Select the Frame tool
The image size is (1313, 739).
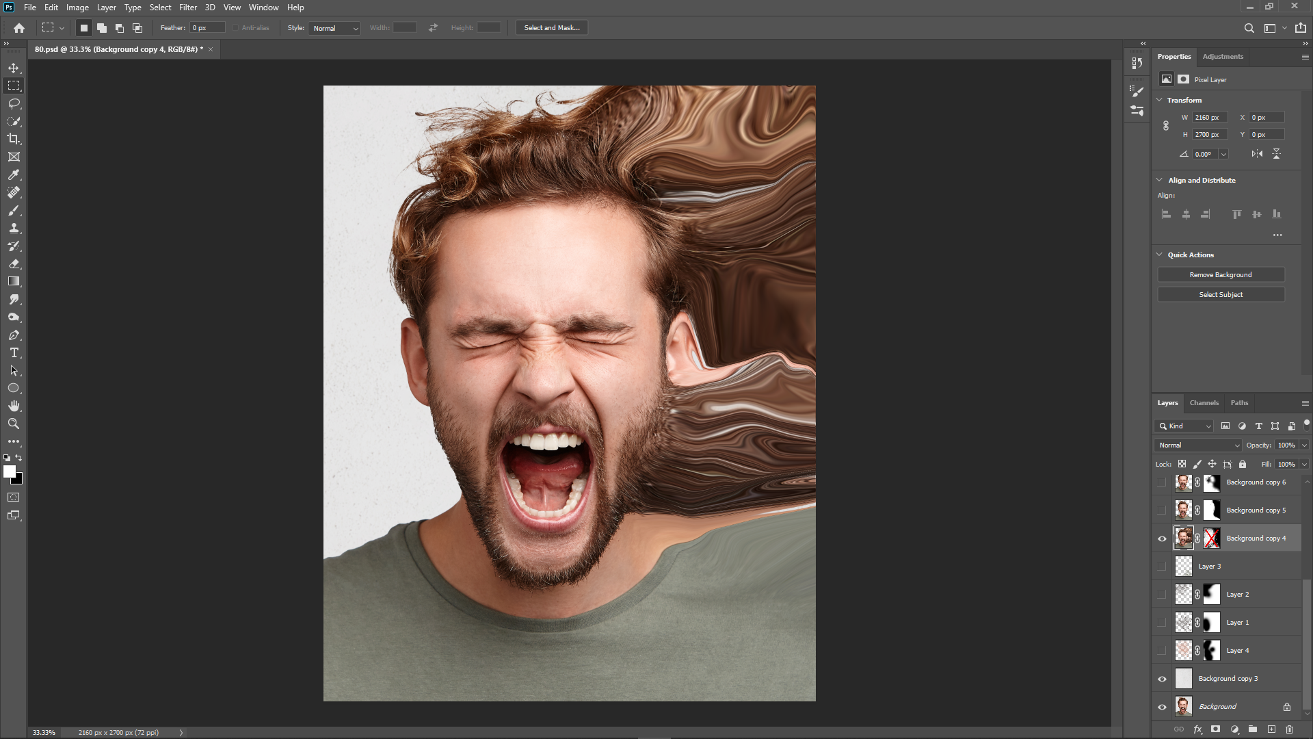coord(14,157)
